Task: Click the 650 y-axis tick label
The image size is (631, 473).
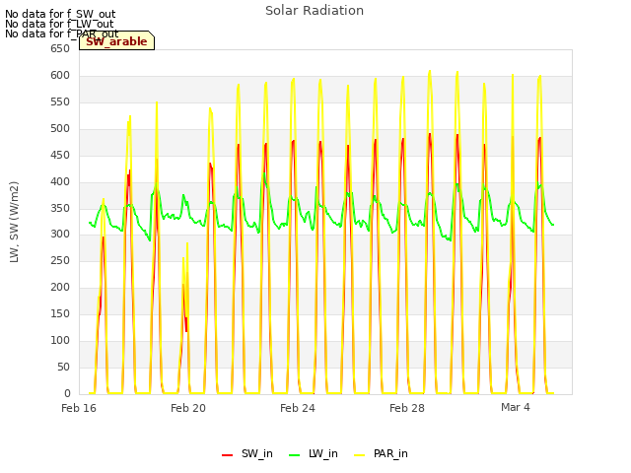Action: coord(60,49)
